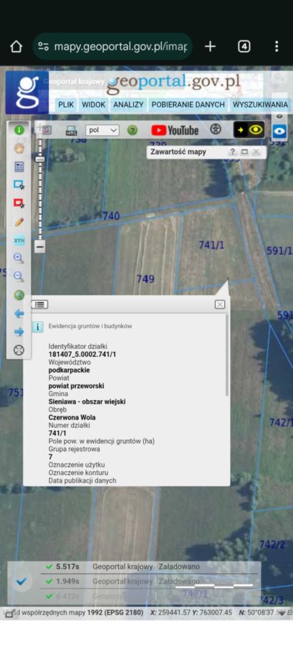Image resolution: width=293 pixels, height=653 pixels.
Task: Open the tab switcher showing 4
Action: [244, 46]
